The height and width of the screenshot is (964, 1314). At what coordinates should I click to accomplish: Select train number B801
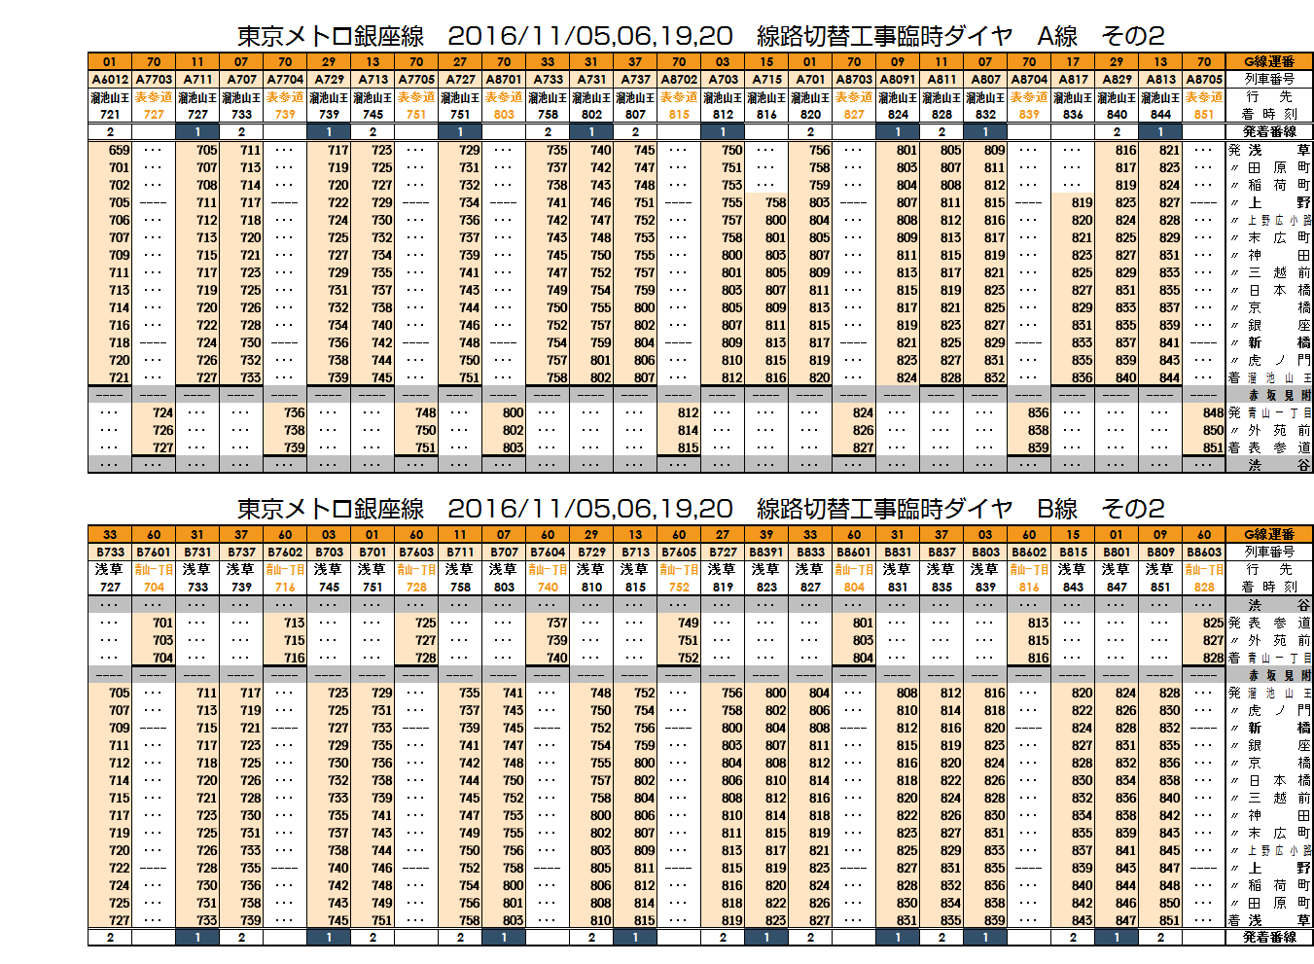pyautogui.click(x=1117, y=553)
